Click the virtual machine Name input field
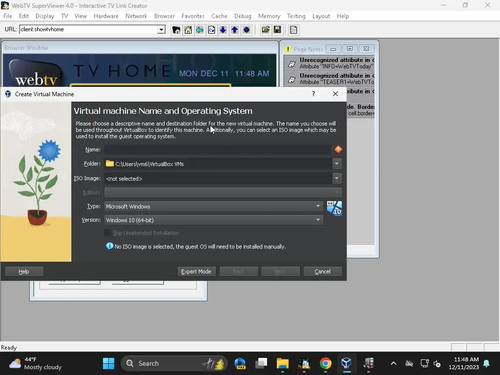The height and width of the screenshot is (375, 500). tap(217, 149)
